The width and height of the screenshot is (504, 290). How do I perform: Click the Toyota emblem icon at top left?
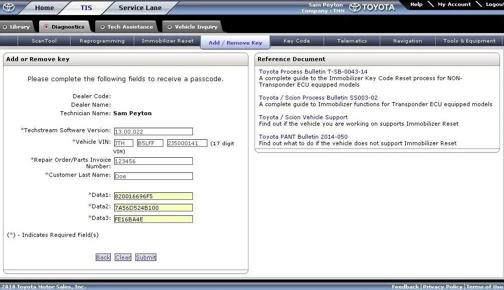(x=9, y=7)
